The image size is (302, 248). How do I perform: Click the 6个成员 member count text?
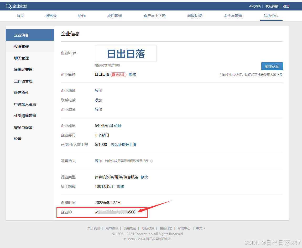click(x=101, y=126)
